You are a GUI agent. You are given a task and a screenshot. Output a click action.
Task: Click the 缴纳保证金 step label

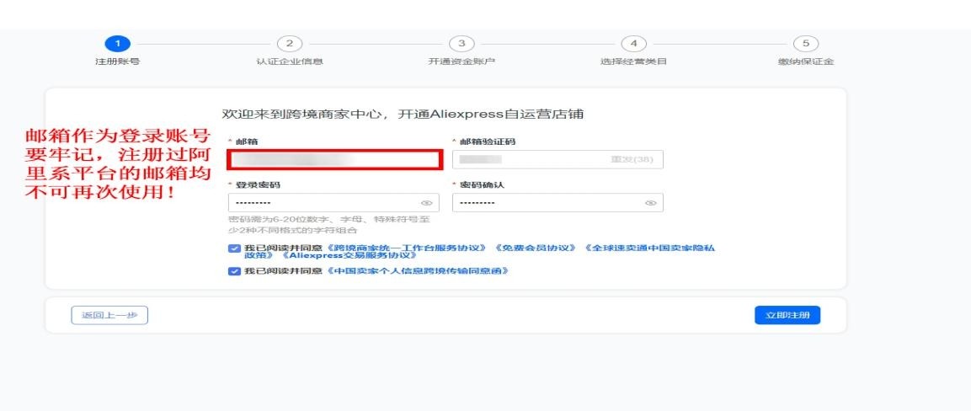pos(806,61)
